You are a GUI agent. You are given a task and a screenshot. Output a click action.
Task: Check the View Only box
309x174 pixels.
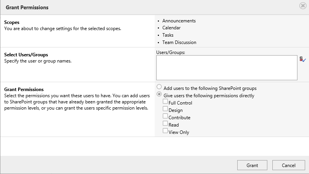[165, 130]
